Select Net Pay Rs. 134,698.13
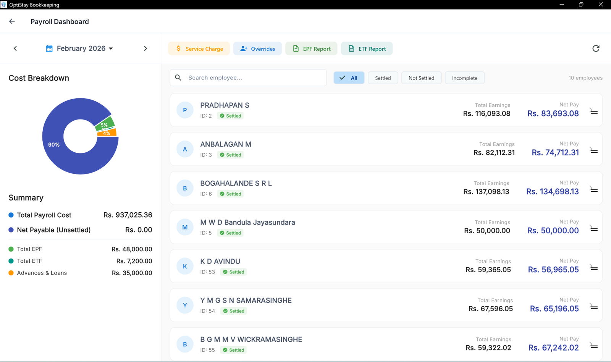The width and height of the screenshot is (611, 362). coord(553,191)
